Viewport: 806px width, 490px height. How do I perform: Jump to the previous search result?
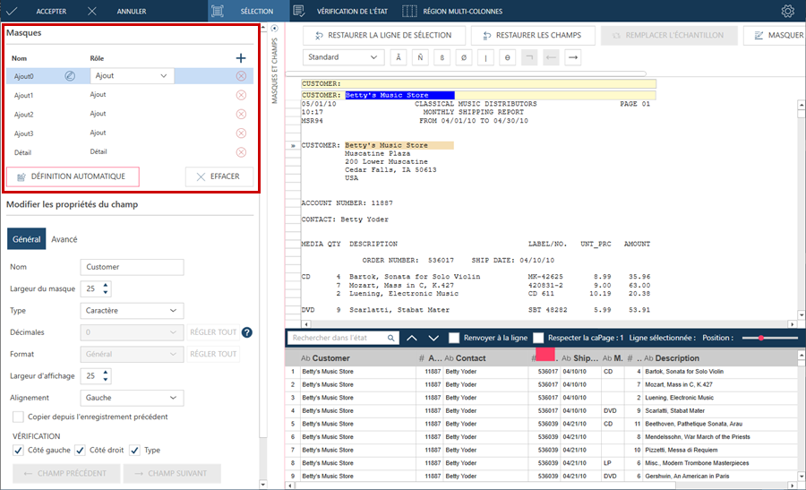(x=412, y=338)
